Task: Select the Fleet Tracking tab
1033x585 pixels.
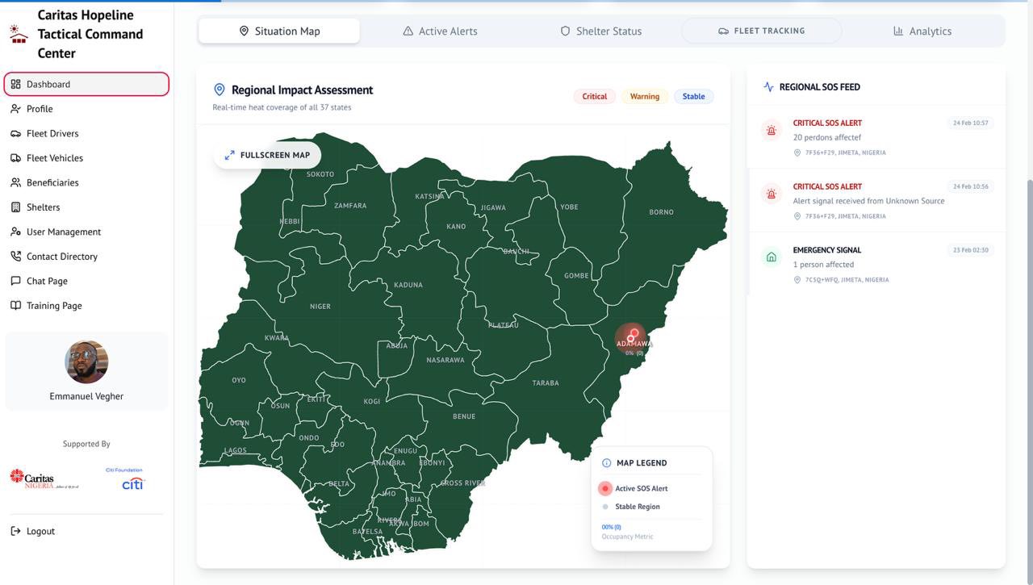Action: [761, 31]
